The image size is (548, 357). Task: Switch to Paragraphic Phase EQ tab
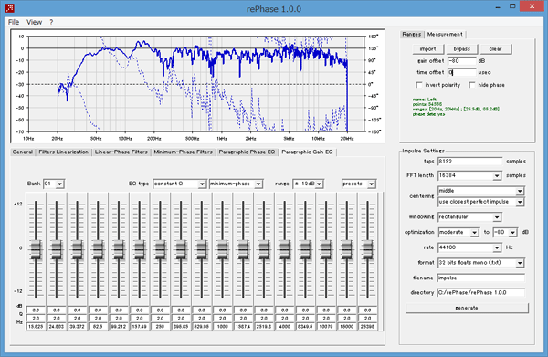(248, 152)
